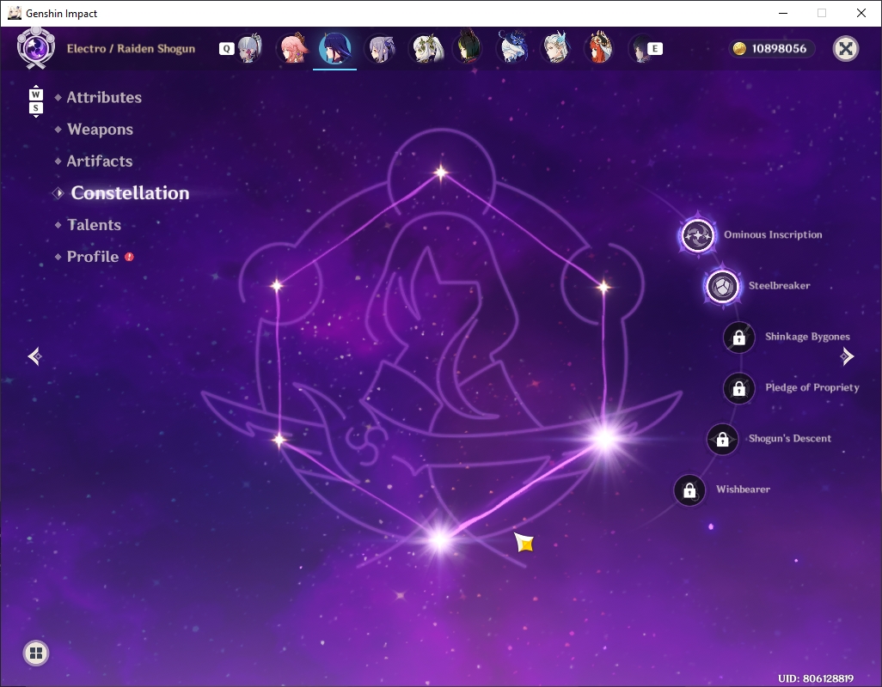882x687 pixels.
Task: Switch to the Talents section
Action: [94, 225]
